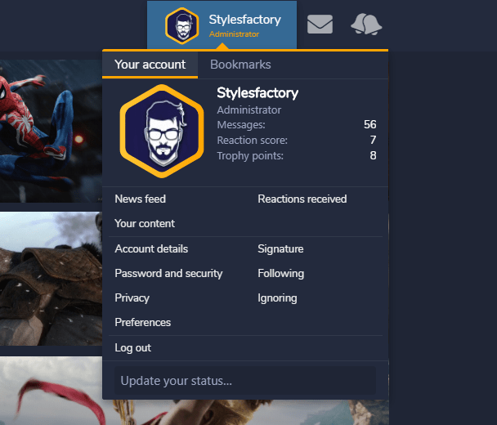Click small hexagon avatar in header
The width and height of the screenshot is (497, 425).
[x=181, y=25]
